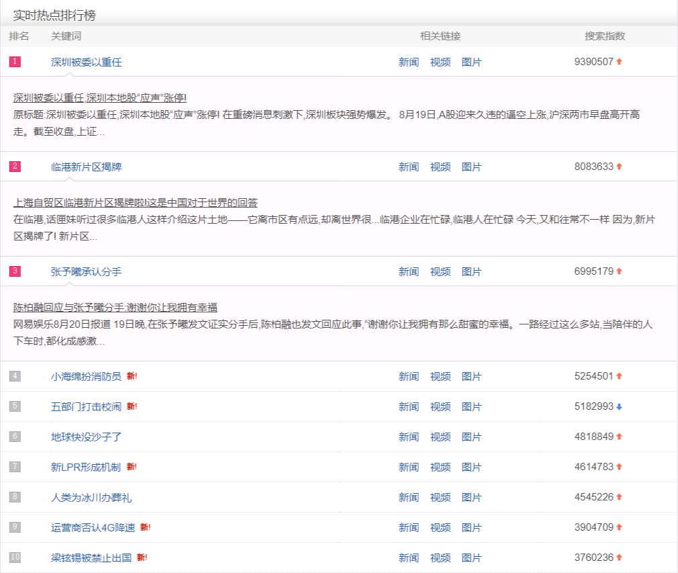Click the pink rank 2 badge icon
This screenshot has height=573, width=678.
point(15,166)
